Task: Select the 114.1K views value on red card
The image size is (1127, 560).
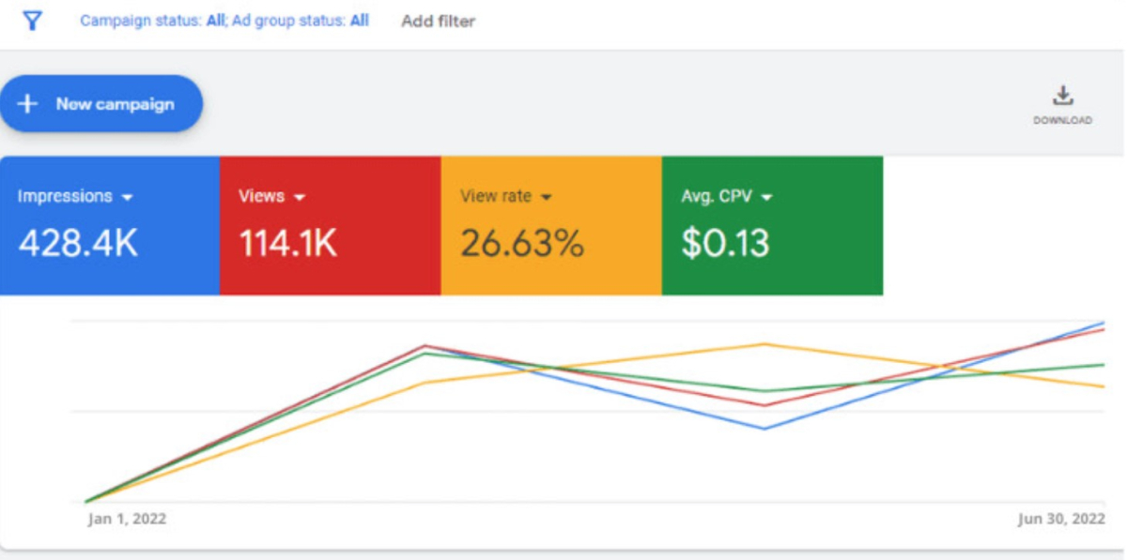Action: [287, 244]
